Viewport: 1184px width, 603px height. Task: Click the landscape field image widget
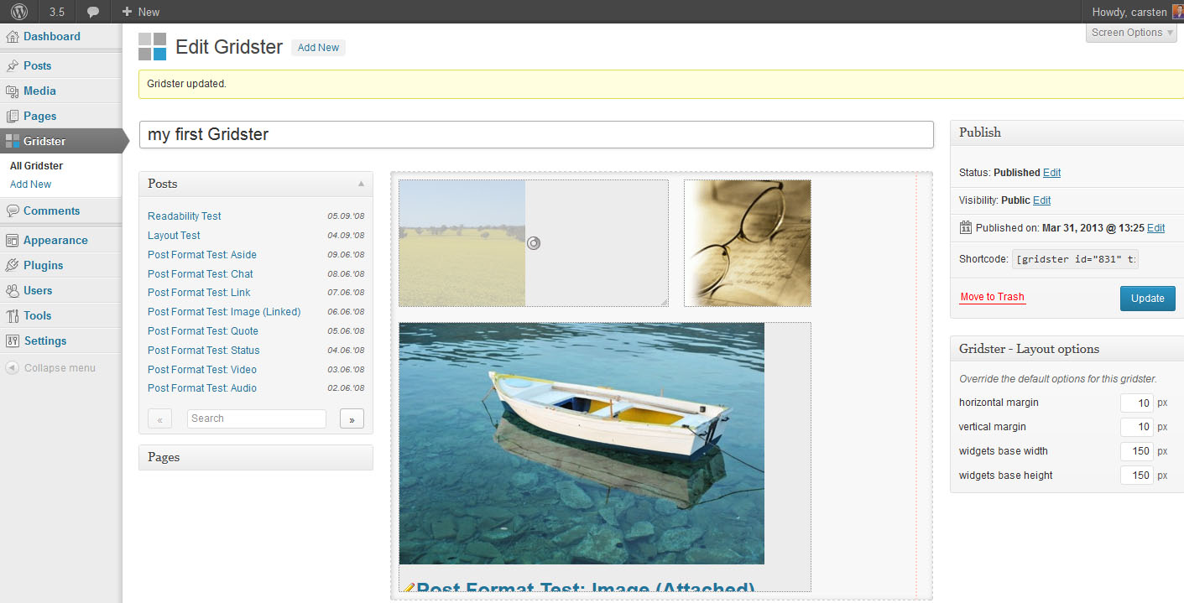coord(462,243)
